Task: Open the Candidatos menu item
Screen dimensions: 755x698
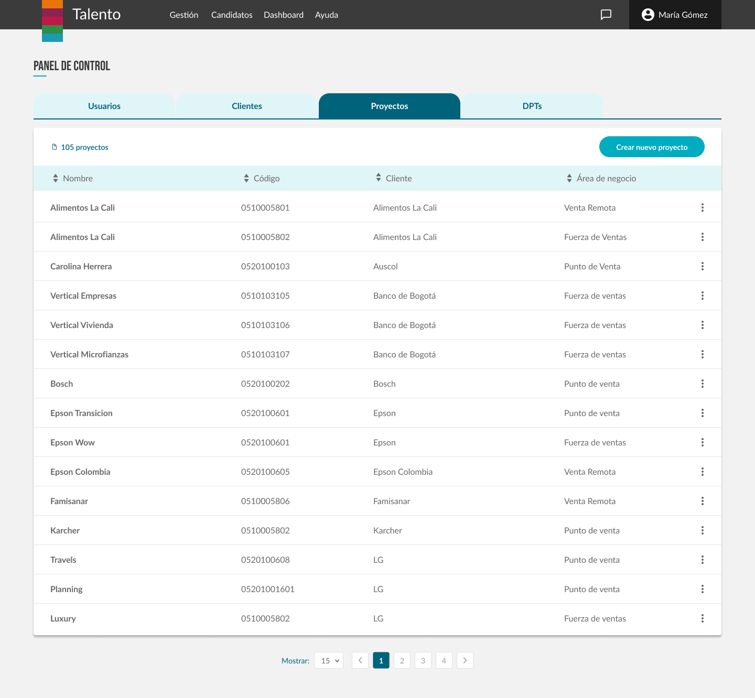Action: click(232, 15)
